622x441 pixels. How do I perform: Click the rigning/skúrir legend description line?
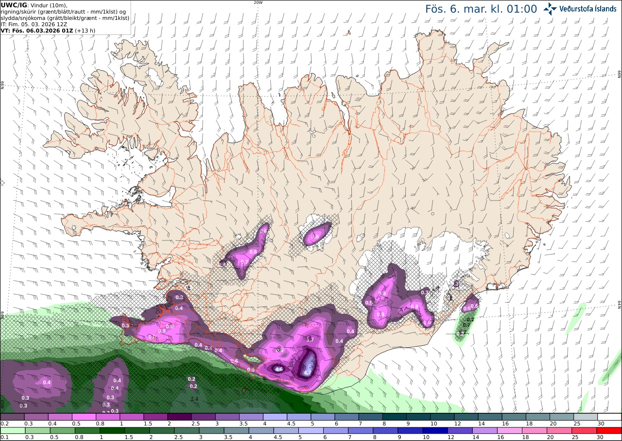tap(64, 12)
